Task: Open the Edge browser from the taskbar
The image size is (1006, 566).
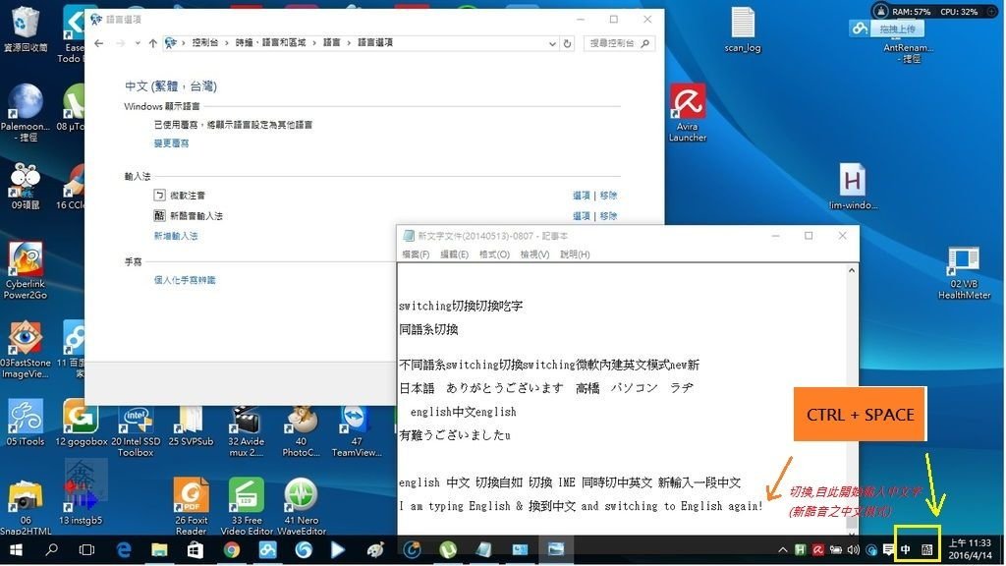Action: pyautogui.click(x=123, y=550)
